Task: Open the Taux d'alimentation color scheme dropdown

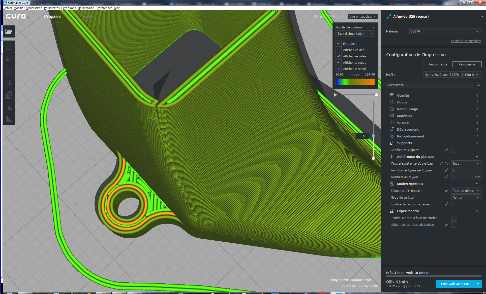Action: 355,33
